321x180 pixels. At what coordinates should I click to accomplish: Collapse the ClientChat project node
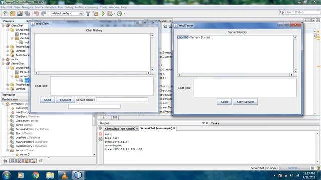[x=3, y=25]
